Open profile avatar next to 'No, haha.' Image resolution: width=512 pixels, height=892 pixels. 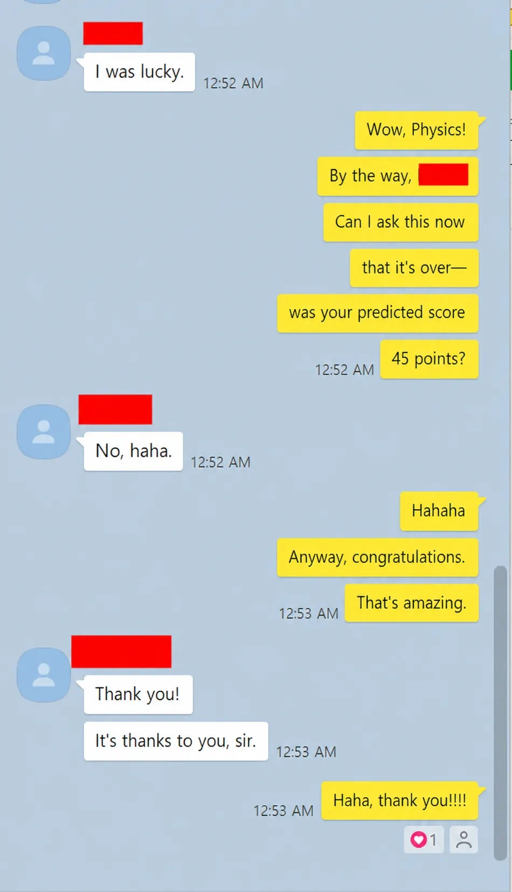pyautogui.click(x=44, y=432)
